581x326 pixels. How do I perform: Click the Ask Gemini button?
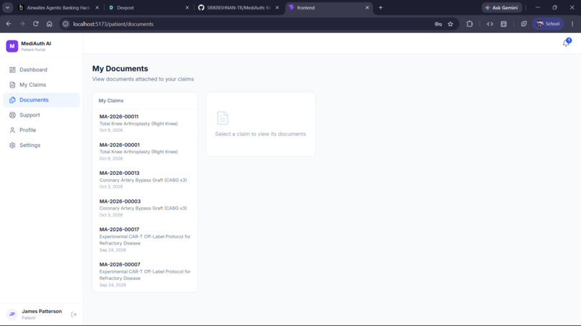(502, 7)
